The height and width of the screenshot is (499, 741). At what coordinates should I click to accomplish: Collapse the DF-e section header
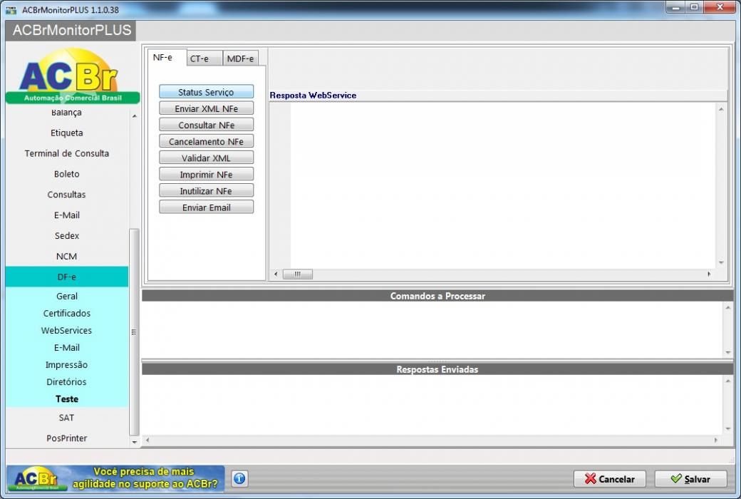pyautogui.click(x=67, y=277)
